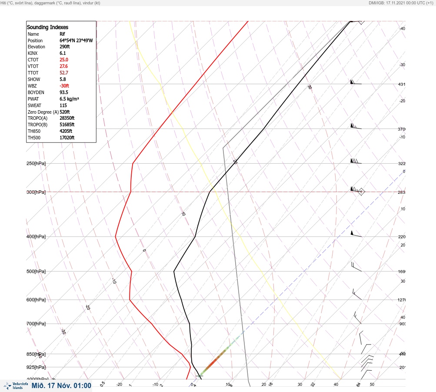
Task: Click the DMI/IGB 17.11.2021 00:00 UTC header text
Action: [x=401, y=3]
